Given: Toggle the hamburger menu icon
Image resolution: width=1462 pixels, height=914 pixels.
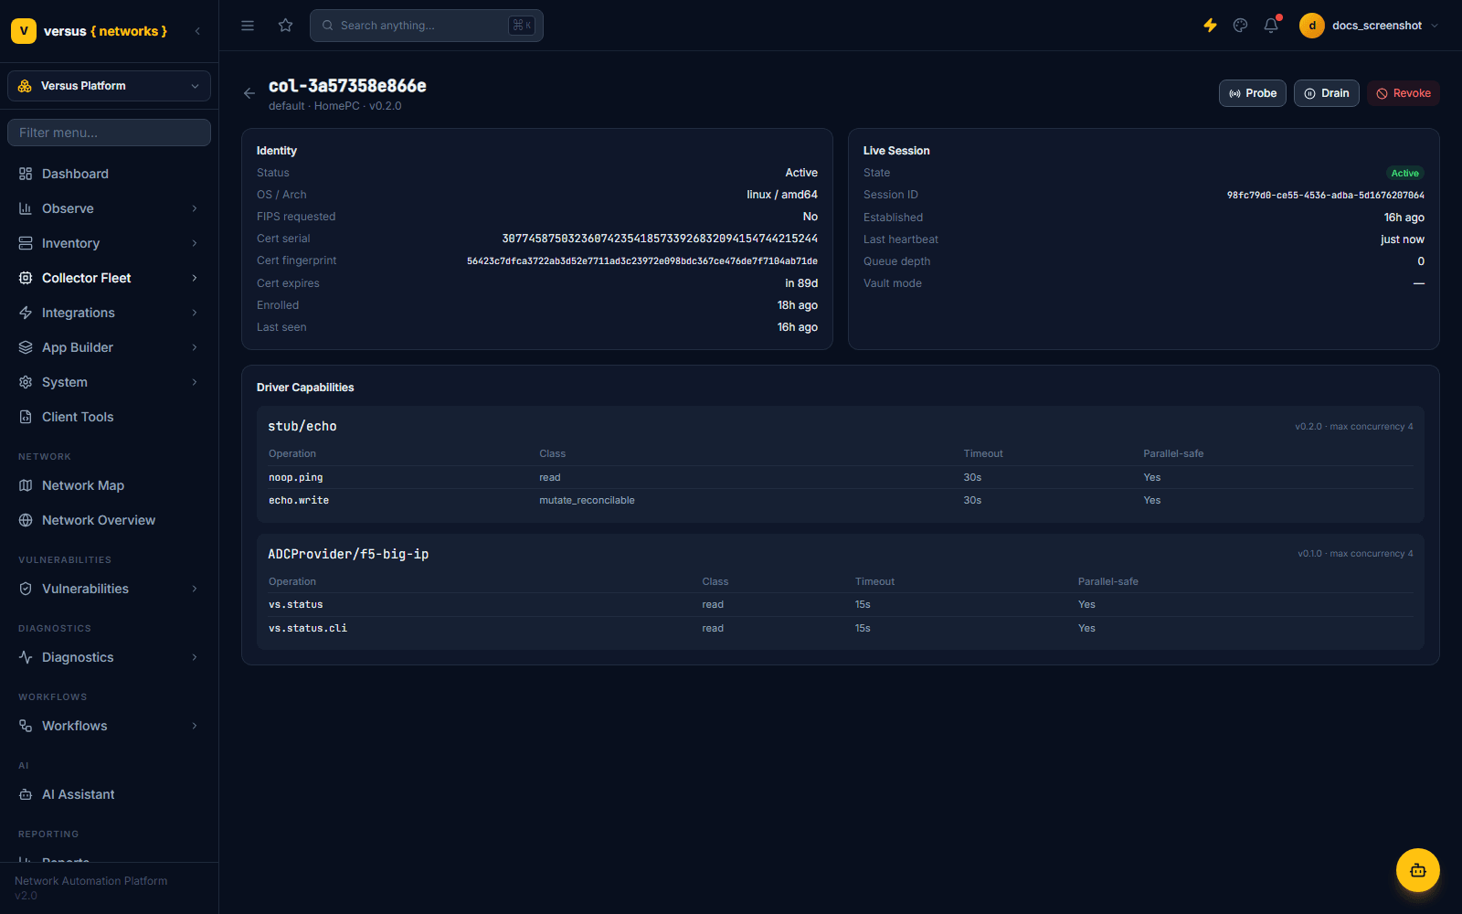Looking at the screenshot, I should (x=248, y=26).
